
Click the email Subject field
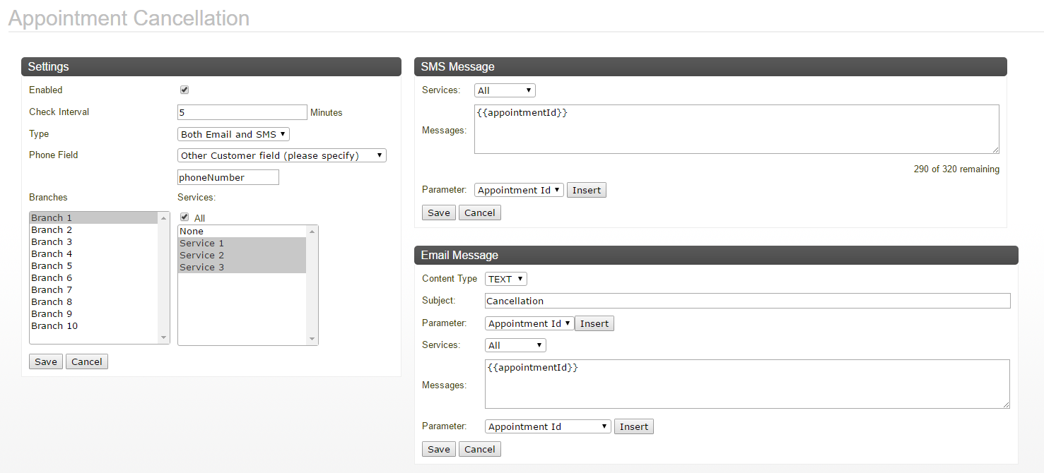(x=747, y=301)
